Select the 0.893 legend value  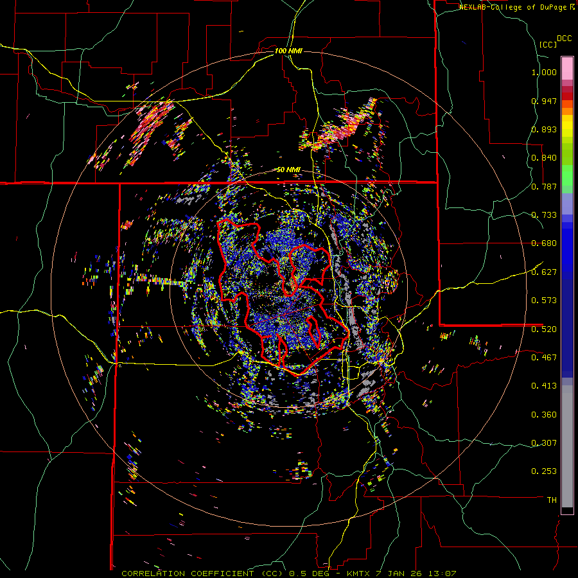(544, 129)
